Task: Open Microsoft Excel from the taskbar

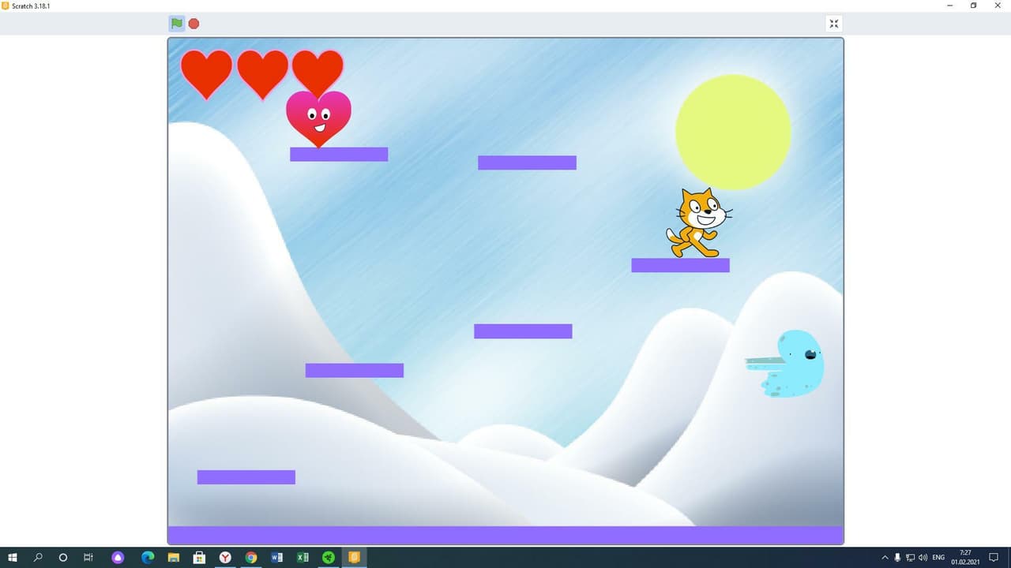Action: tap(303, 558)
